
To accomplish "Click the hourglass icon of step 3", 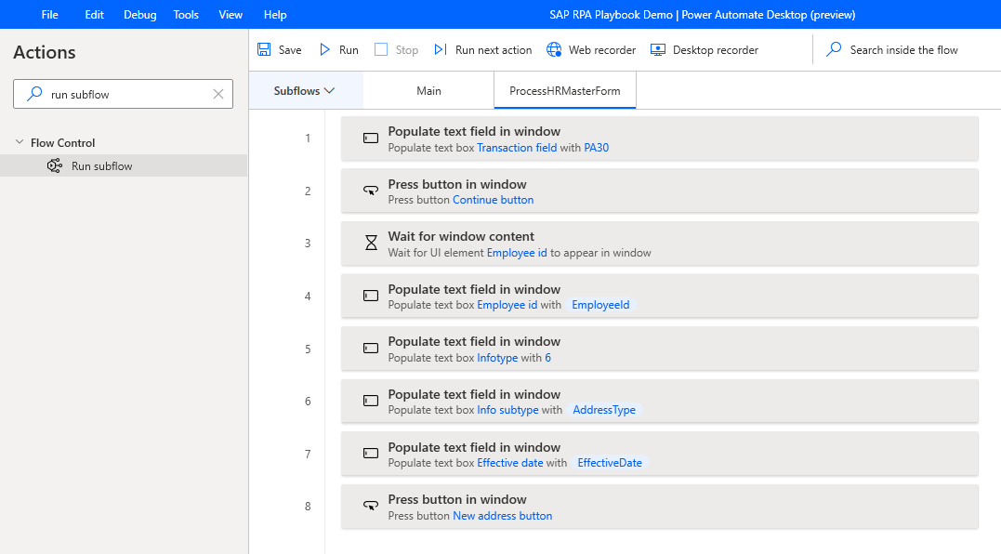I will coord(371,243).
